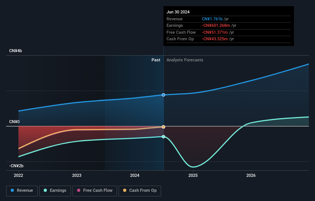The height and width of the screenshot is (201, 315).
Task: Click the 2025 x-axis label
Action: point(193,176)
